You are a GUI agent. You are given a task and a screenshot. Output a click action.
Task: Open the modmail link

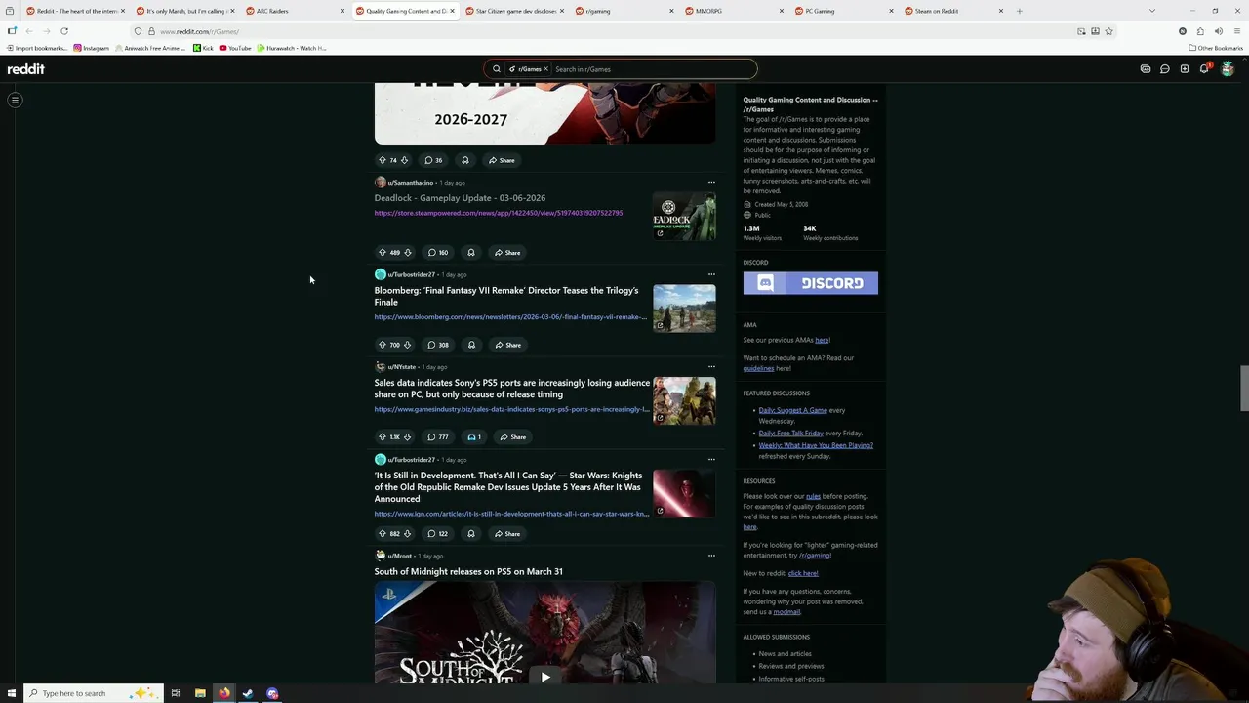[x=786, y=612]
